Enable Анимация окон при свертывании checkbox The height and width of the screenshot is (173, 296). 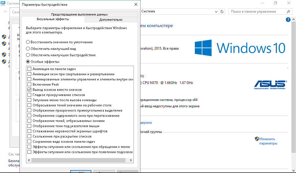pyautogui.click(x=29, y=74)
